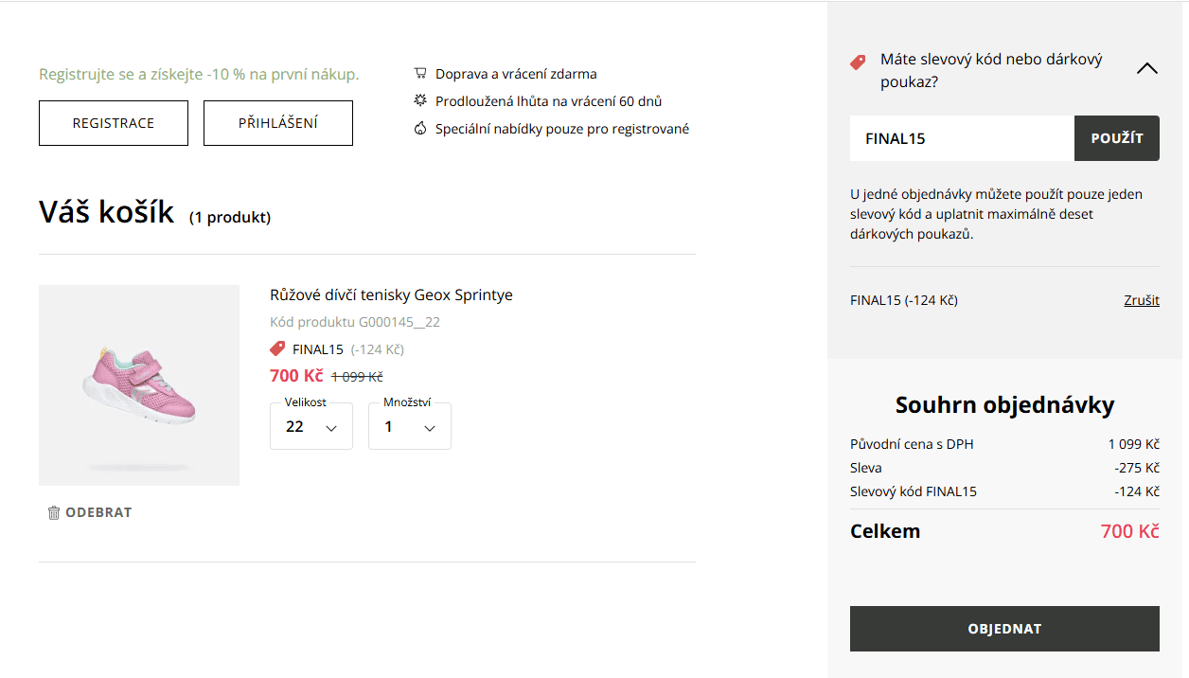This screenshot has height=678, width=1189.
Task: Click the trash can icon beside ODEBRAT
Action: click(54, 512)
